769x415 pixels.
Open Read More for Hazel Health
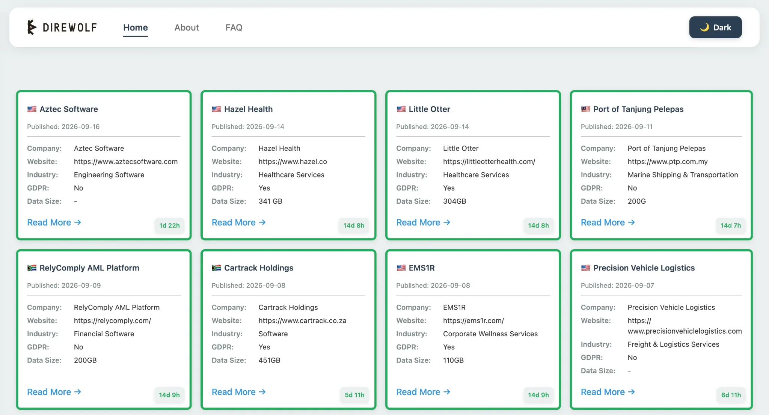coord(239,223)
